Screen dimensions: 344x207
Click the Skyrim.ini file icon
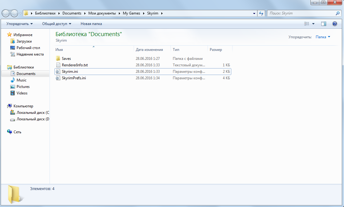click(x=58, y=72)
